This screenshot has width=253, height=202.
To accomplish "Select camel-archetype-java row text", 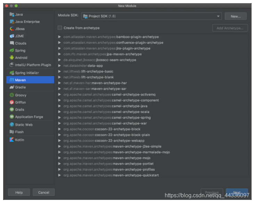I will tap(105, 106).
